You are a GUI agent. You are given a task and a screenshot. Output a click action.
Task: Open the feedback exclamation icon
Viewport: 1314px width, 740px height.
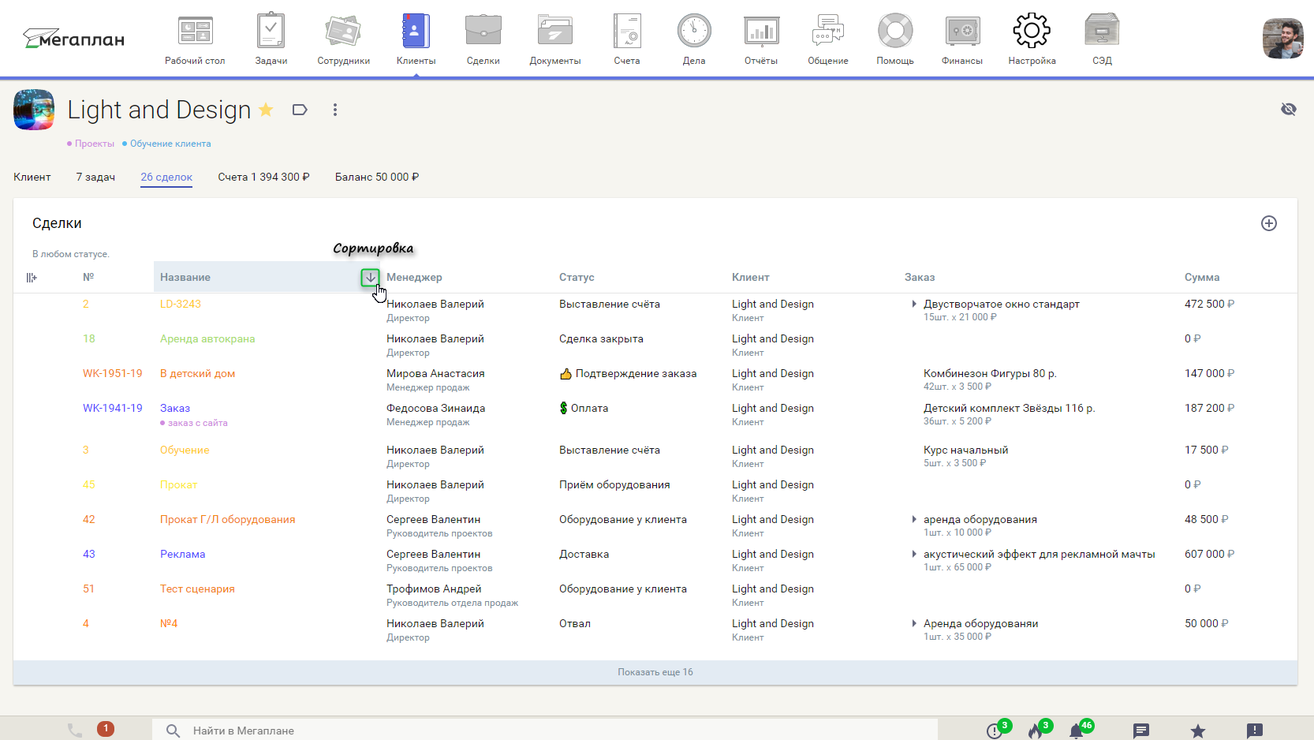point(1255,731)
